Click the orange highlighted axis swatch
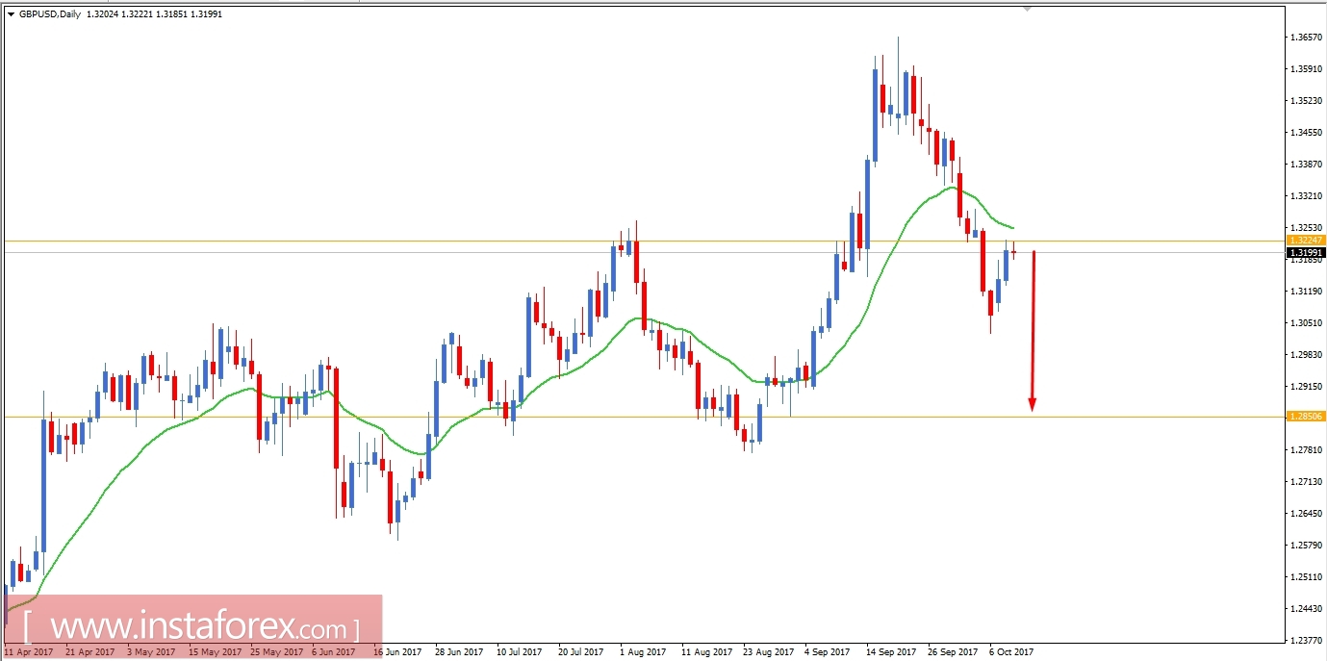 coord(1308,239)
